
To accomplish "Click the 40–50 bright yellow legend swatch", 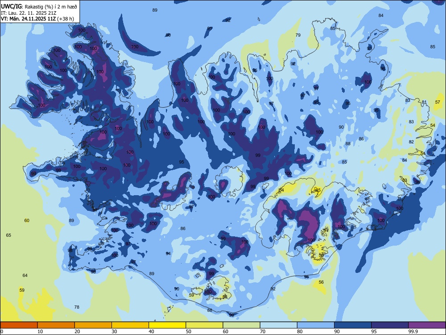I will coord(167,325).
